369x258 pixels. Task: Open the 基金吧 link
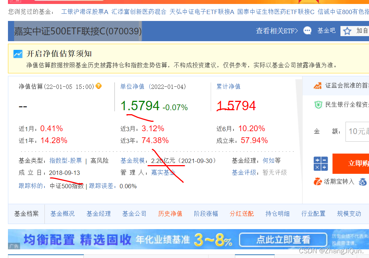pos(326,31)
